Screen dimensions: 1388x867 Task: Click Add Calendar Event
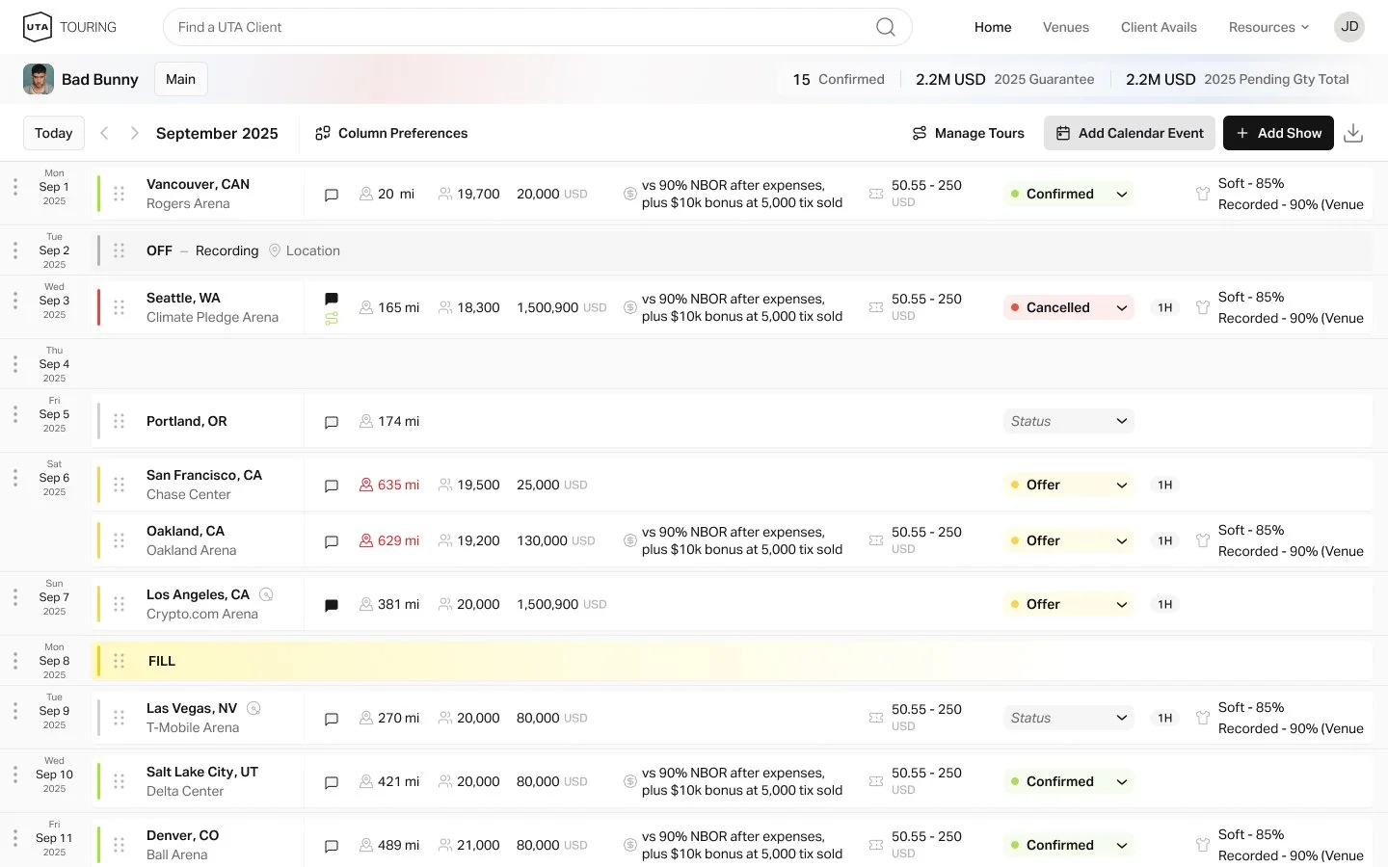[1130, 133]
